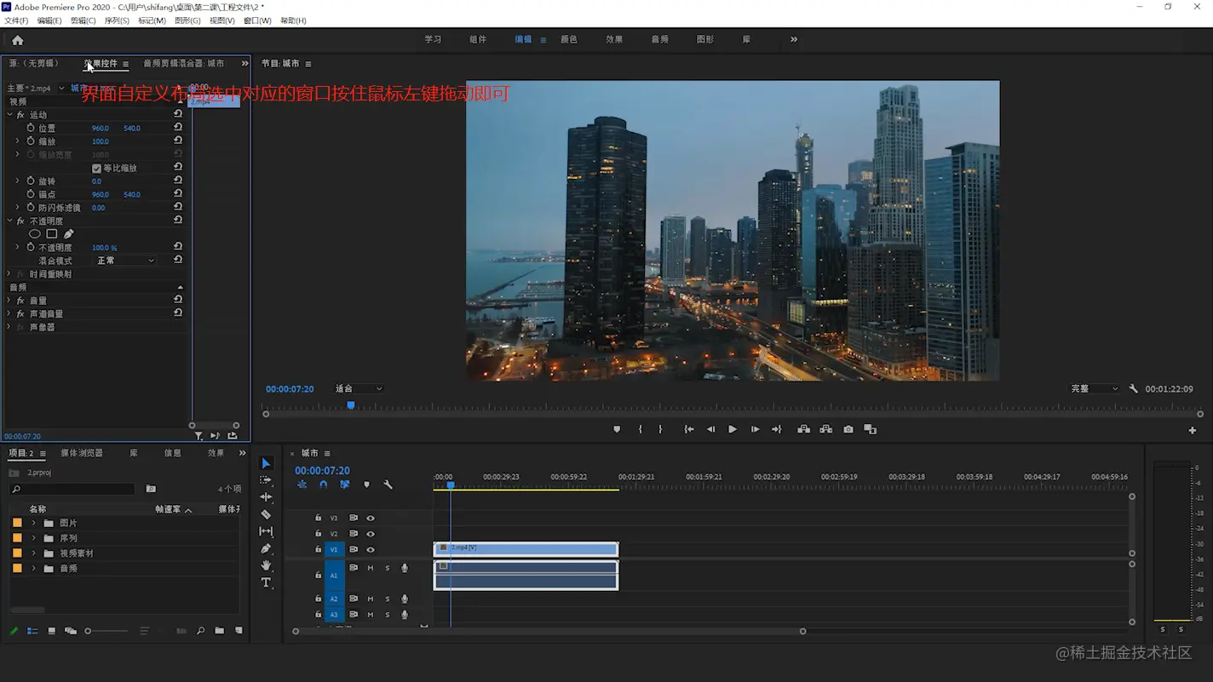Select the Pen tool in the tools panel
This screenshot has width=1213, height=682.
point(266,548)
